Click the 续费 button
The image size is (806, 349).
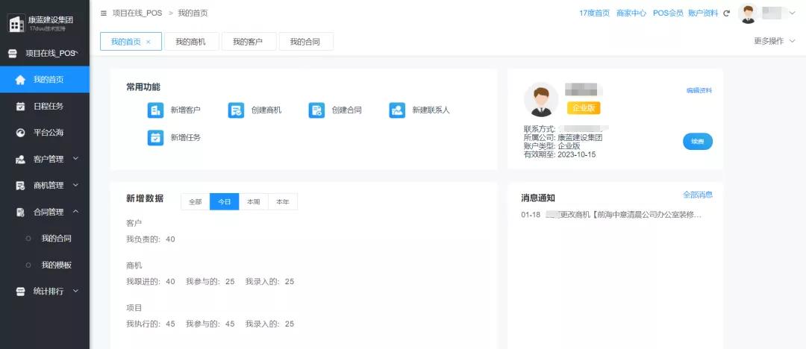[698, 142]
